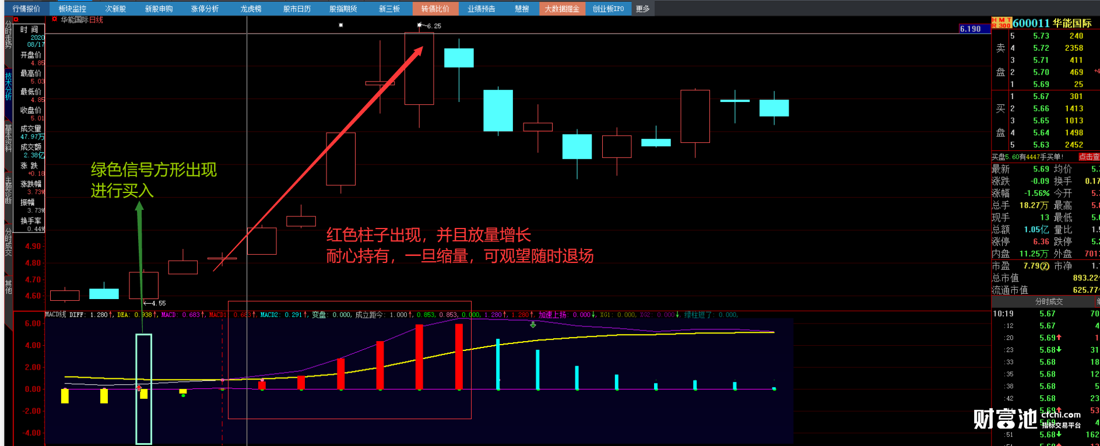Click the star marker at 6.25 high

[x=420, y=25]
